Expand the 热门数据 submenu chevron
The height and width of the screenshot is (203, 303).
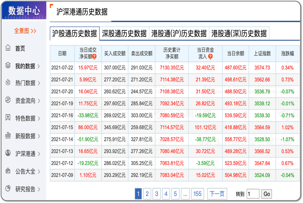click(x=39, y=83)
